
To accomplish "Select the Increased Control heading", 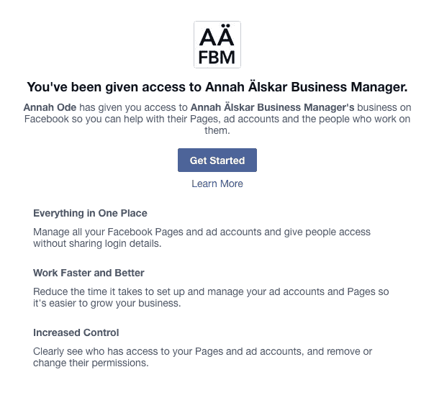I will (x=76, y=332).
